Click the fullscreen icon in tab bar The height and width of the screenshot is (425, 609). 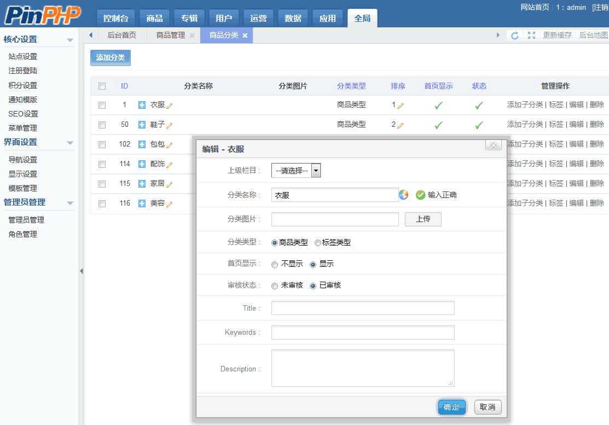[531, 36]
